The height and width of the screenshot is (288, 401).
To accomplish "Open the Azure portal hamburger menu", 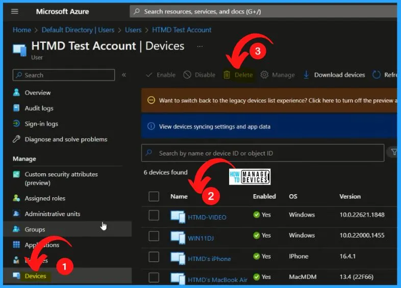I will pos(15,11).
